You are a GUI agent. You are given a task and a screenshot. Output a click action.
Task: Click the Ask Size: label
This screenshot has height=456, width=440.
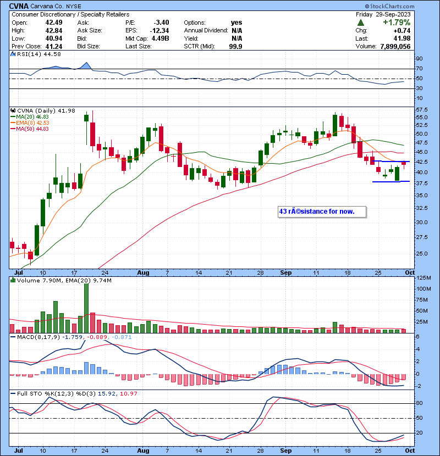(90, 30)
